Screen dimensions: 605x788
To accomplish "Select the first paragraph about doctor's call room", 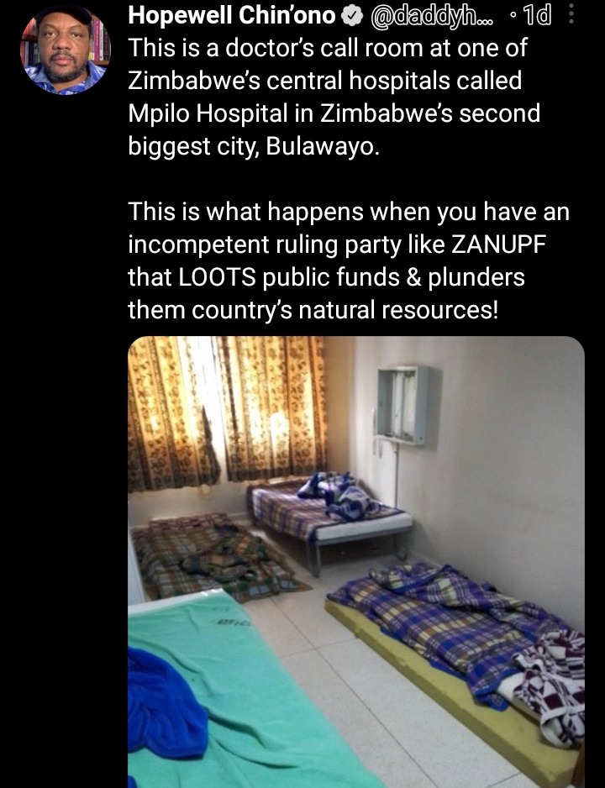I will [x=334, y=97].
